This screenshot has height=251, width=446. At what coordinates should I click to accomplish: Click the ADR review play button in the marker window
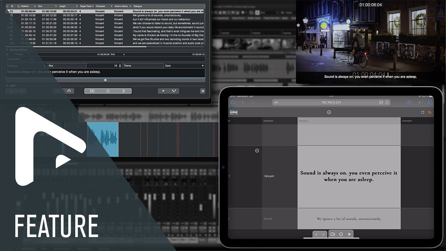pos(124,91)
